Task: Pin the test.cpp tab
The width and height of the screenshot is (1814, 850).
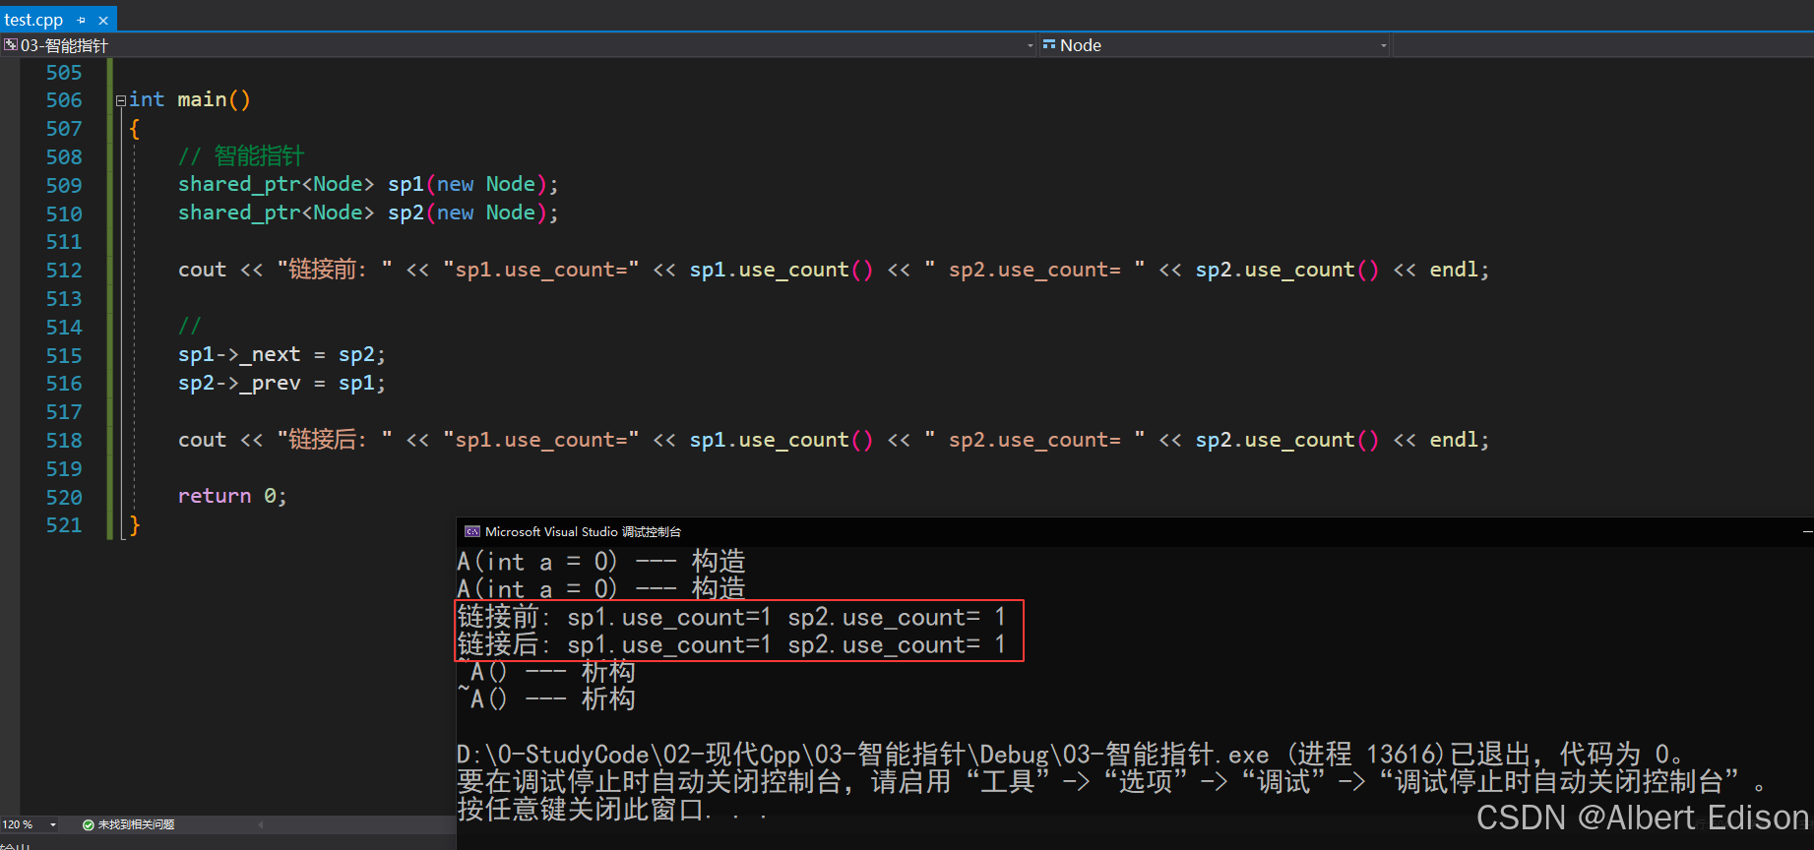Action: pyautogui.click(x=82, y=20)
